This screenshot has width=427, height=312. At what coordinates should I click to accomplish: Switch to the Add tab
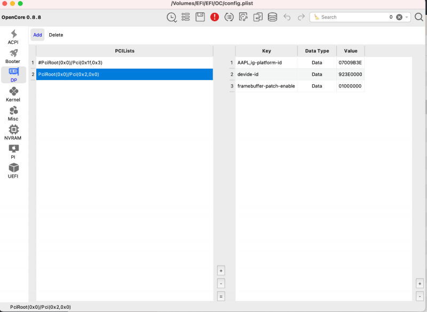37,35
